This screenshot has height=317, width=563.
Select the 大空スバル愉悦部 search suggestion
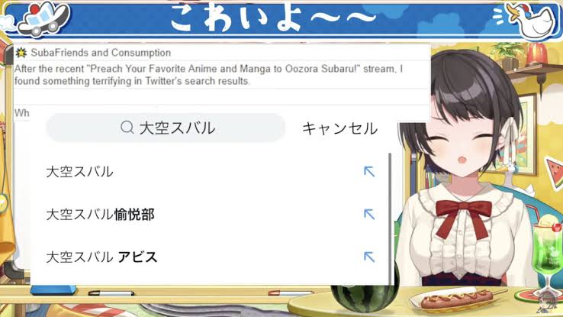(210, 215)
